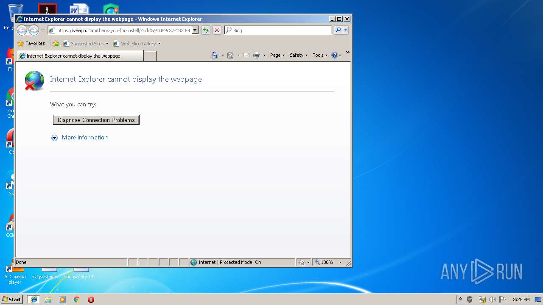Screen dimensions: 543x305
Task: Click the Show desktop button
Action: coord(538,299)
